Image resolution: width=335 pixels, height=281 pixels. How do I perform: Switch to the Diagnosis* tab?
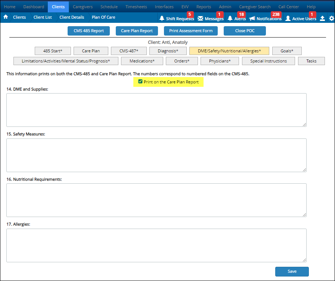point(168,51)
